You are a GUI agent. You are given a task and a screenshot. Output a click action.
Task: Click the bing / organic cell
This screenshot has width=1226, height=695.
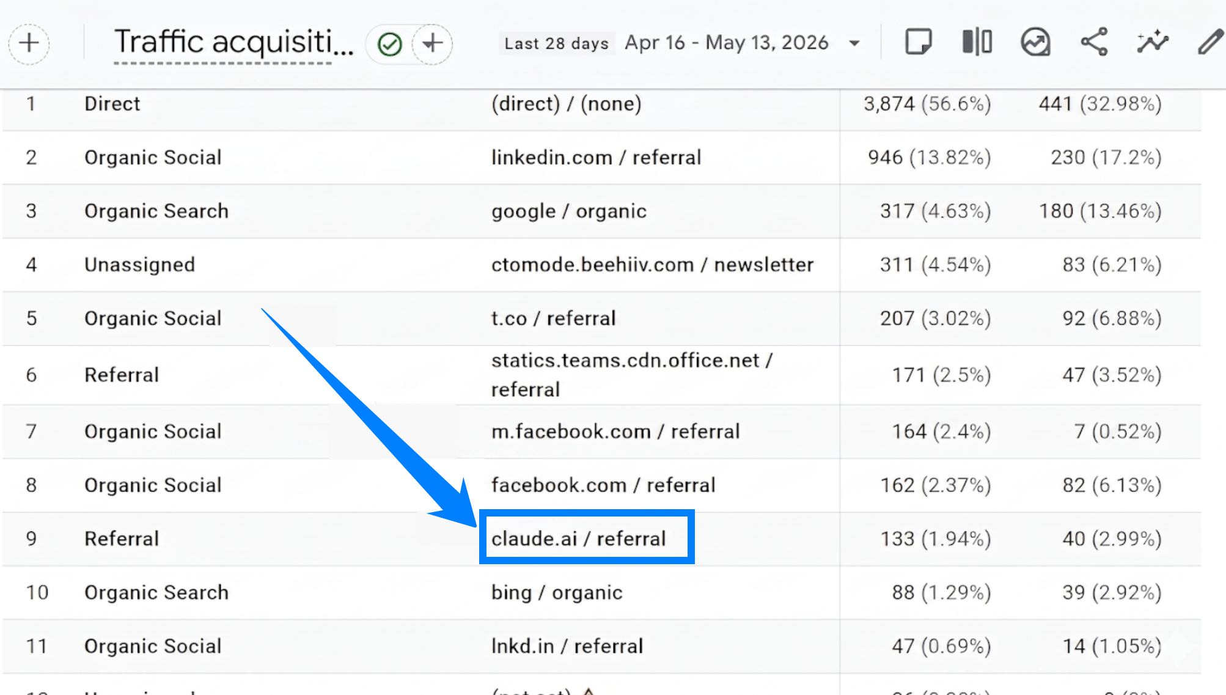tap(557, 593)
